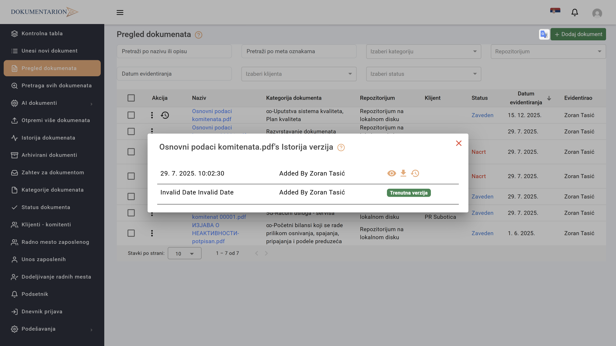Image resolution: width=616 pixels, height=346 pixels.
Task: Restore the earlier version via history icon
Action: 415,173
